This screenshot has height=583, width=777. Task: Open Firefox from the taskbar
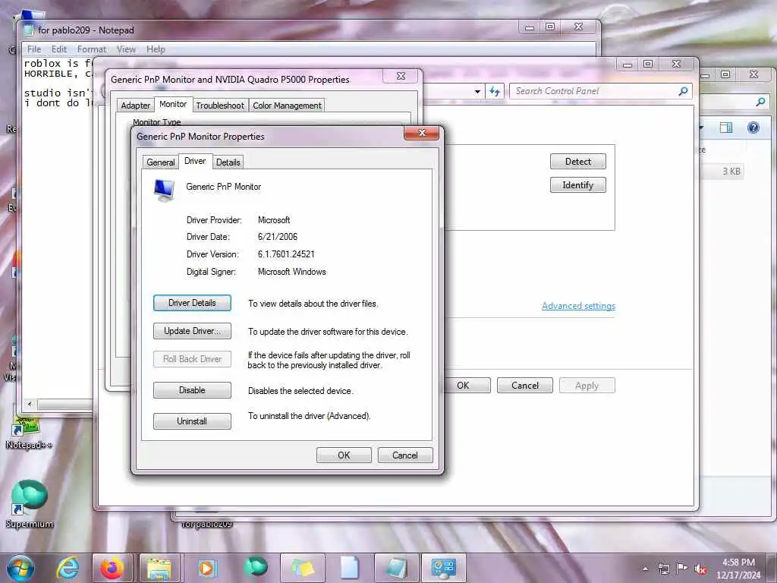click(x=112, y=568)
